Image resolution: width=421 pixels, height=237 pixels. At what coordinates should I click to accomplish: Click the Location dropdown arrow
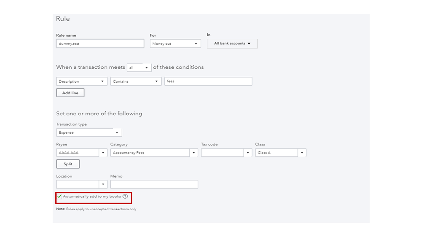[x=103, y=184]
